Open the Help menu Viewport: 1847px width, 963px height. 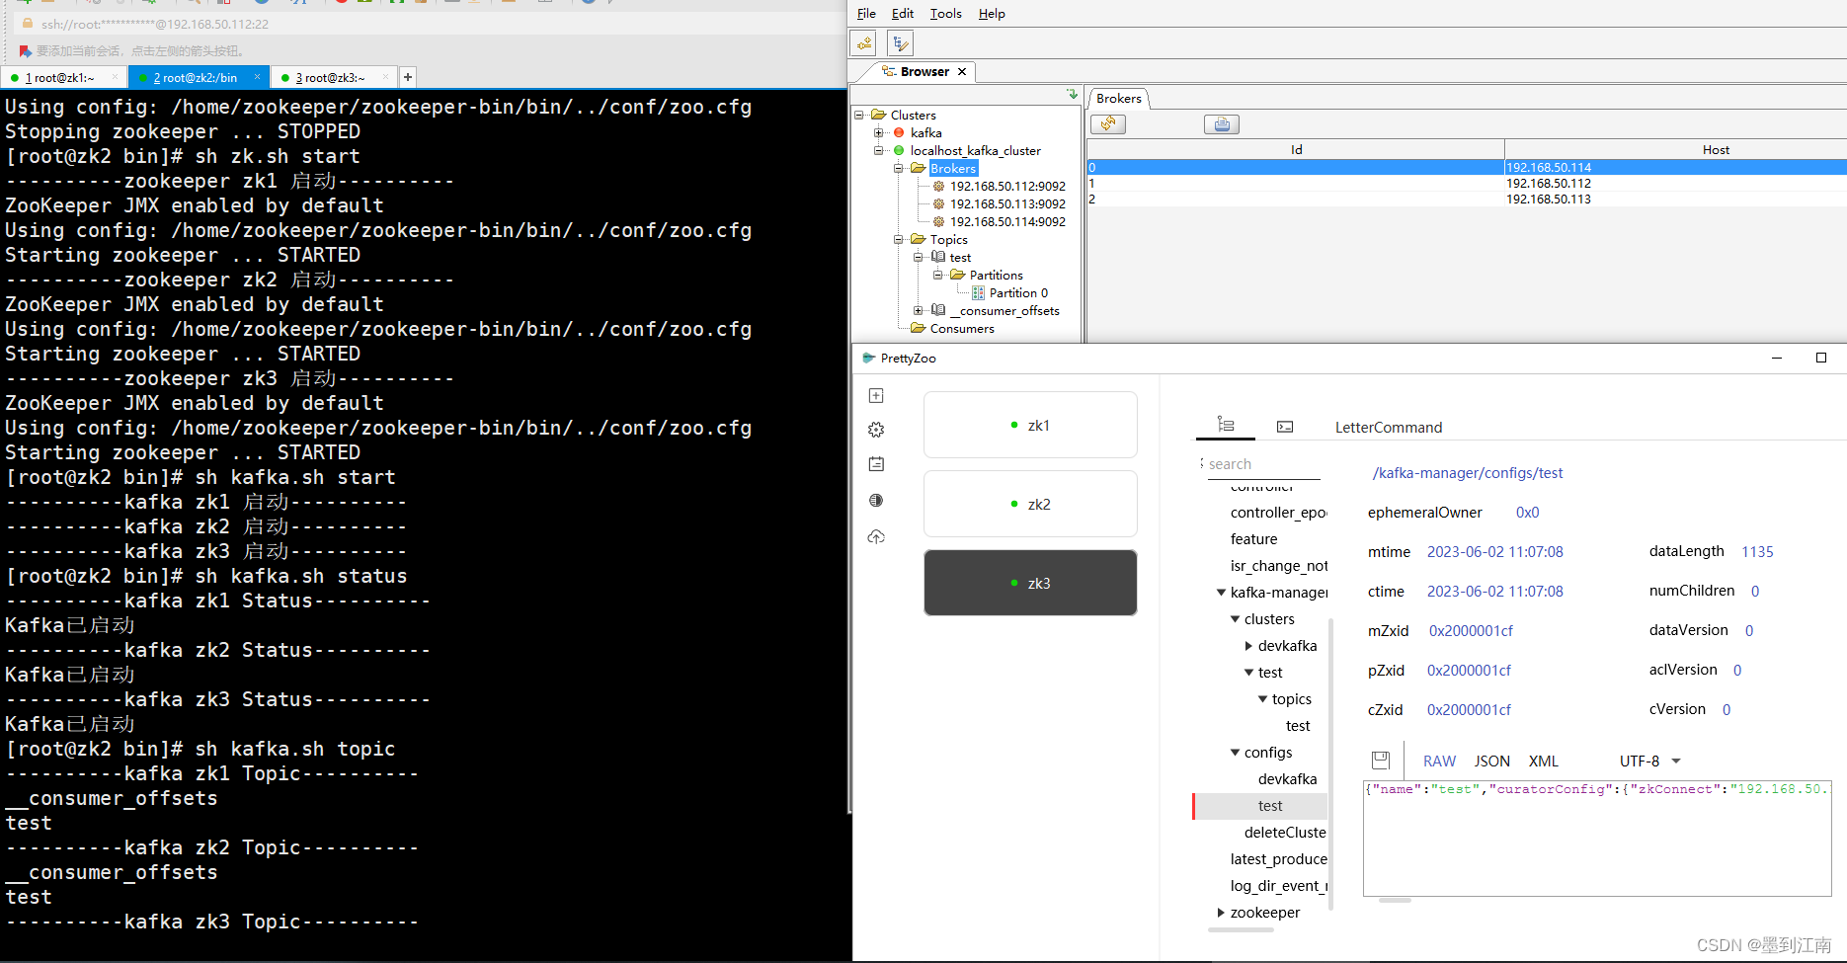(x=992, y=14)
